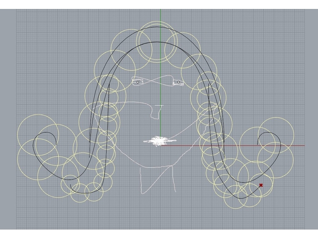Select the black hooked curl curve on far right
This screenshot has width=318, height=238.
click(281, 145)
